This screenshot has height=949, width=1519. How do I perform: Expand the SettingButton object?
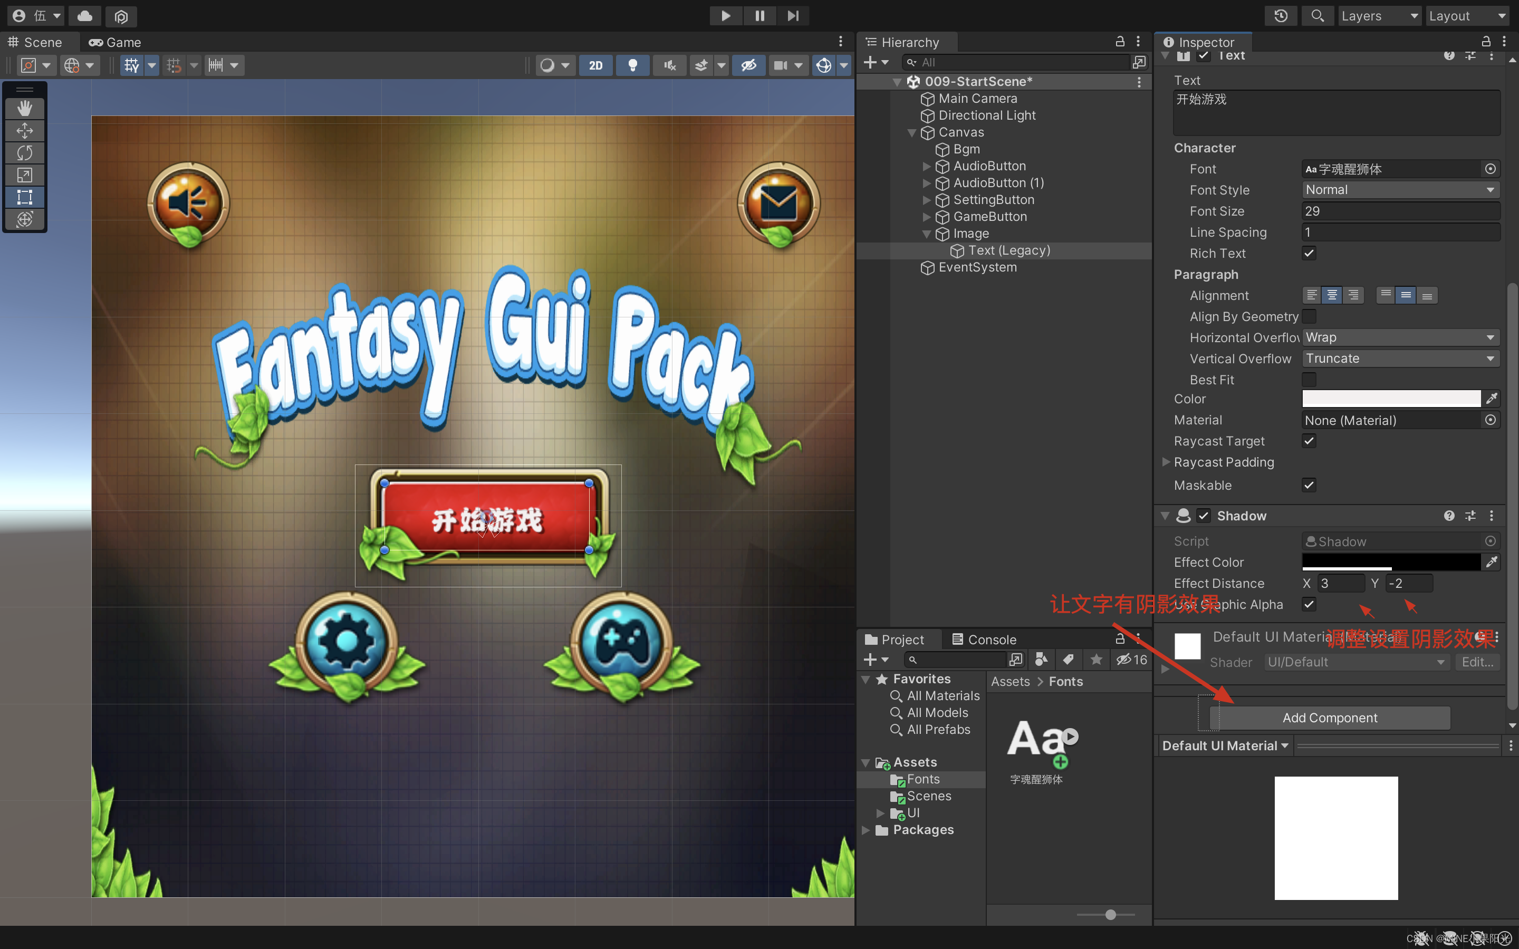coord(927,200)
